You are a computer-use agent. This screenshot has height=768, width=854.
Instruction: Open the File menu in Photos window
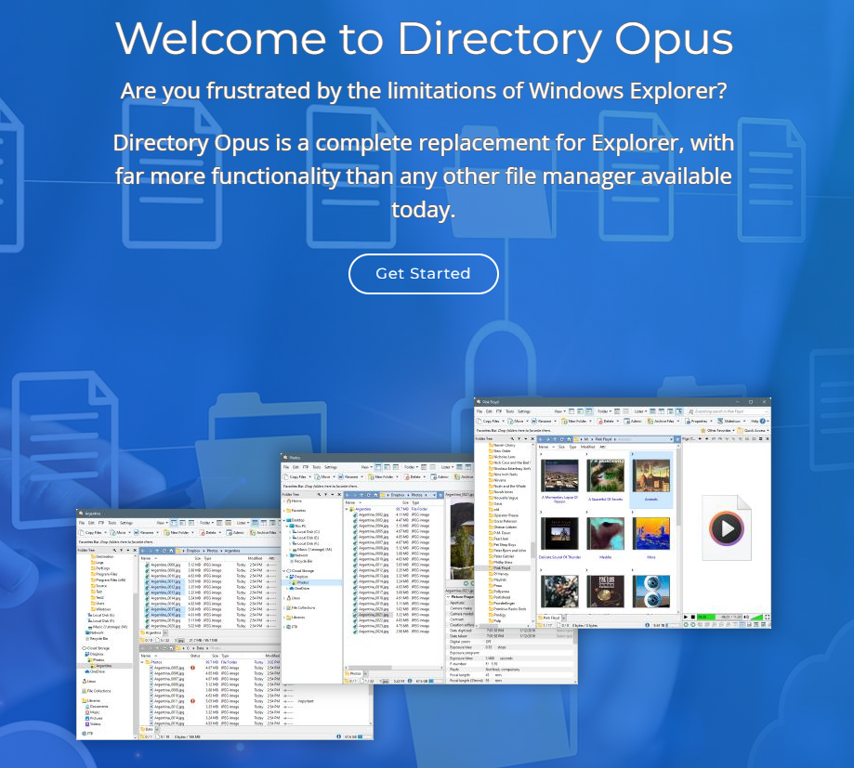pyautogui.click(x=286, y=467)
